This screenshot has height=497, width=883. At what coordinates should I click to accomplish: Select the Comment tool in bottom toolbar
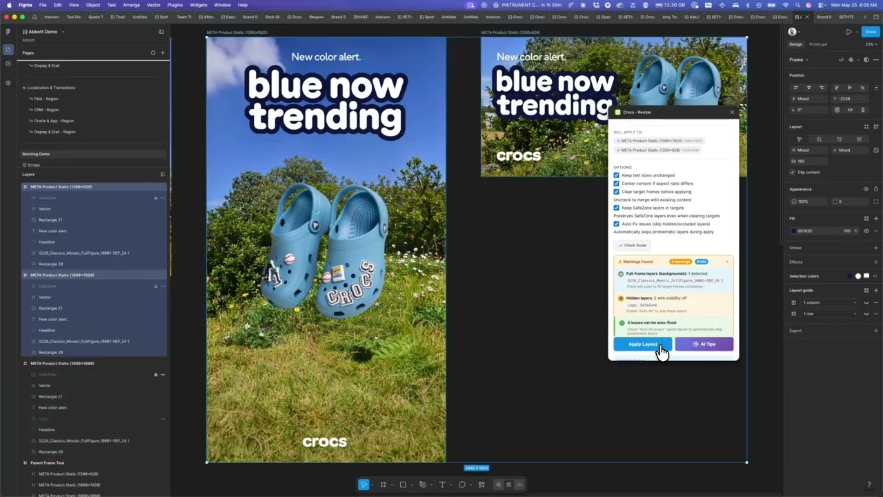[x=462, y=485]
